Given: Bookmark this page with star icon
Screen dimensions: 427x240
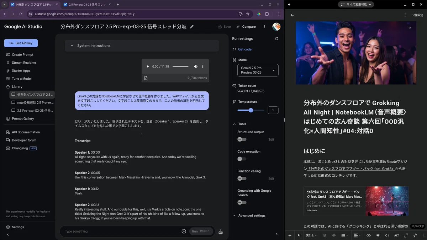Looking at the screenshot, I should pos(248,14).
